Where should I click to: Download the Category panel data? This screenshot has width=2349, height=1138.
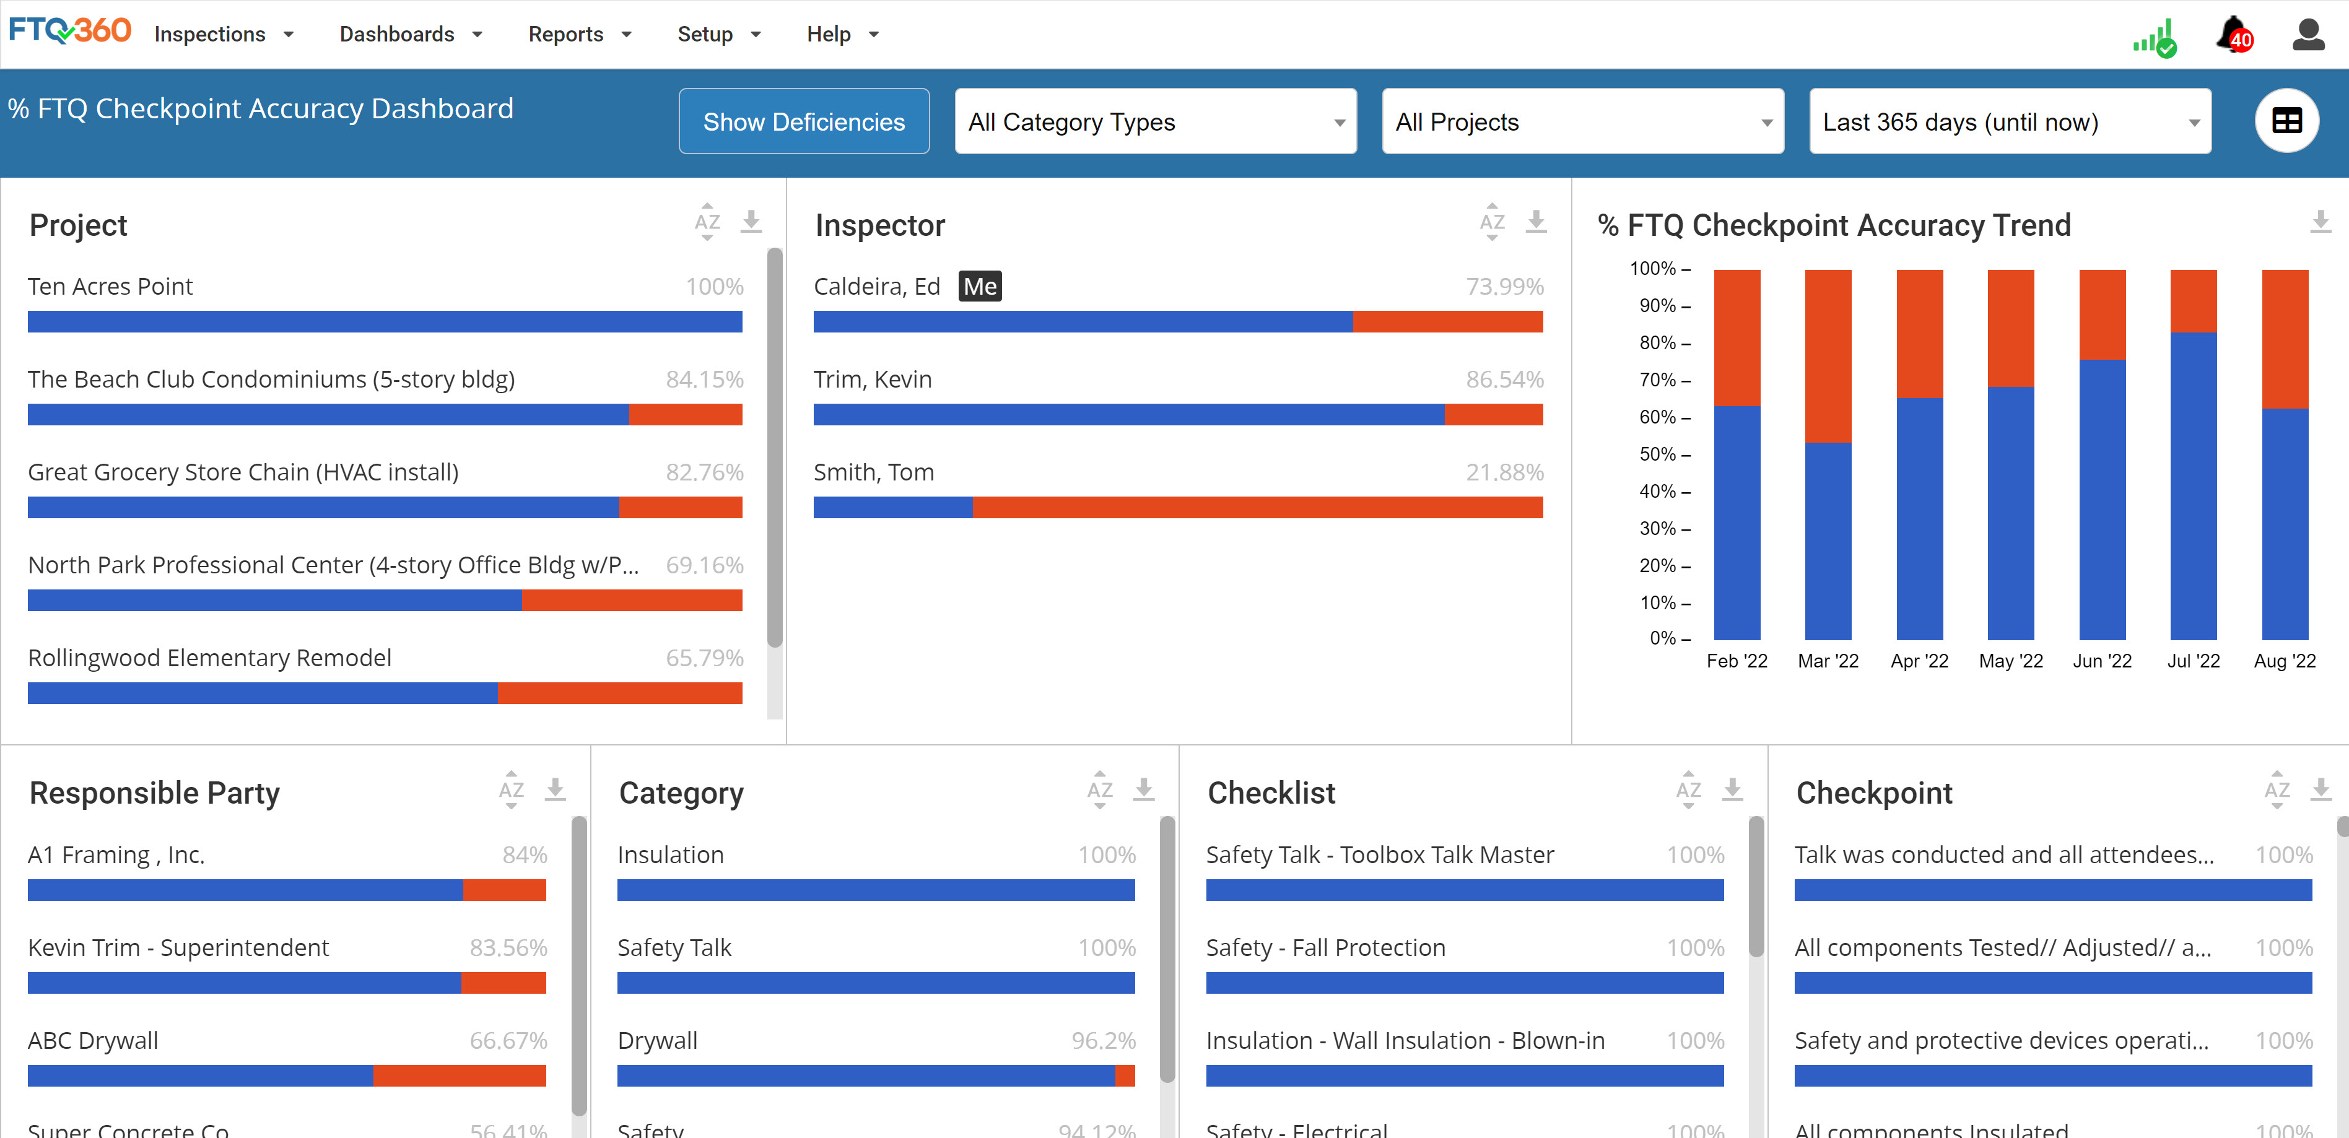(x=1143, y=789)
